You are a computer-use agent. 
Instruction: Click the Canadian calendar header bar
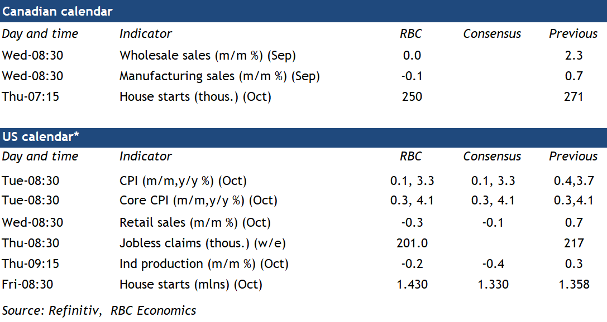tap(303, 11)
